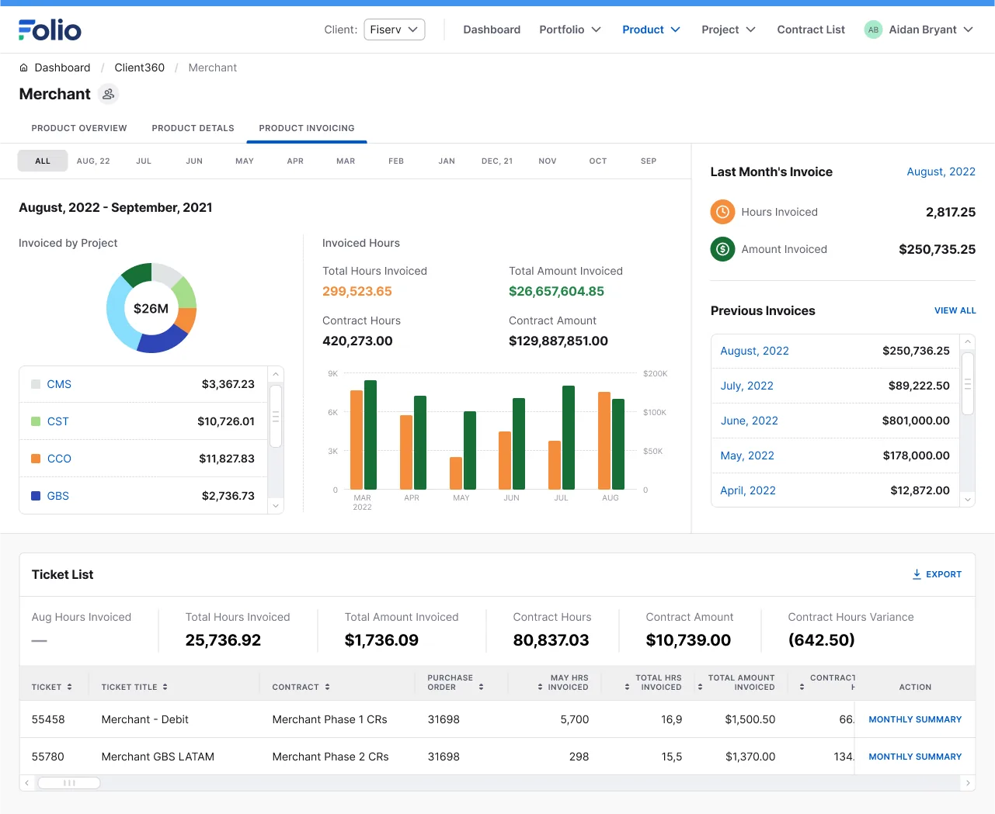This screenshot has width=995, height=814.
Task: Sort by the Ticket column arrows
Action: click(x=69, y=687)
